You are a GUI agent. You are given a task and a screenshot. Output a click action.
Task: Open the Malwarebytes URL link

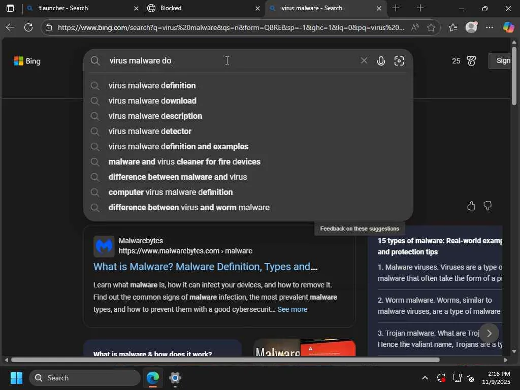point(185,251)
